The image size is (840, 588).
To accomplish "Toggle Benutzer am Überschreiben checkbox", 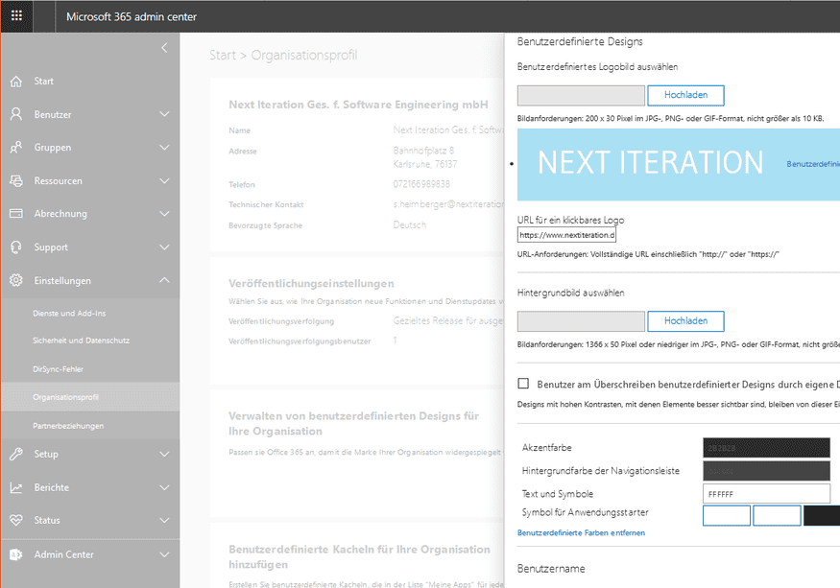I will [523, 384].
